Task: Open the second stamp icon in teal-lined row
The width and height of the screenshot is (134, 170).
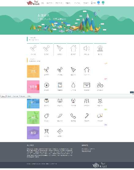Action: 47,48
